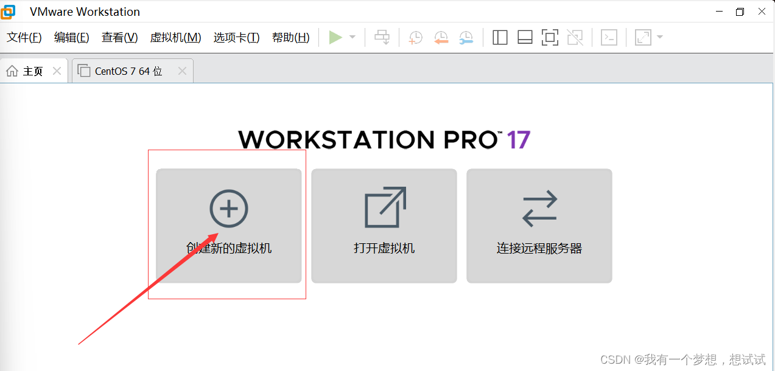Viewport: 775px width, 371px height.
Task: Open the 帮助(H) menu
Action: 291,38
